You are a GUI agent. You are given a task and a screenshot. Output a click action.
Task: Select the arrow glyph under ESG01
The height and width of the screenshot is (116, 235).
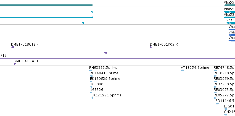(x=226, y=109)
